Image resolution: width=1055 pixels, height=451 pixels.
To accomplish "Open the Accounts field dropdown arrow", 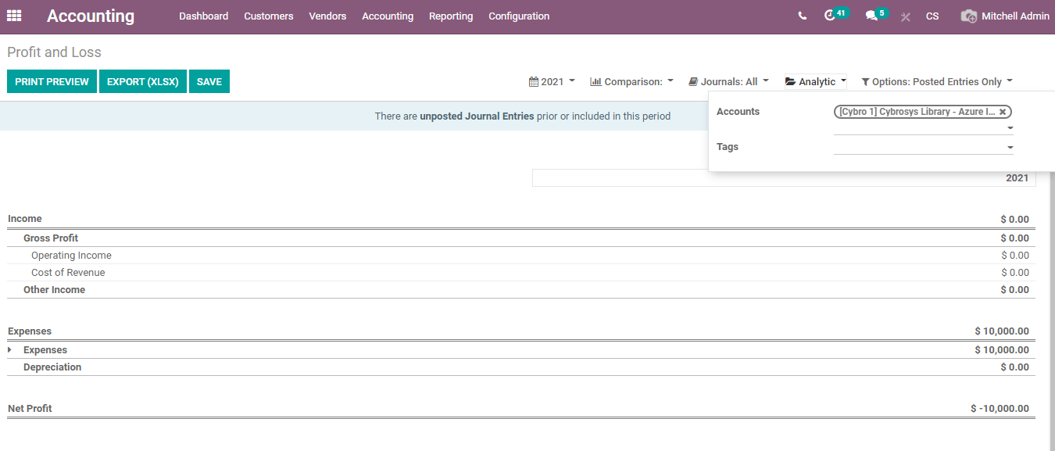I will click(x=1010, y=128).
